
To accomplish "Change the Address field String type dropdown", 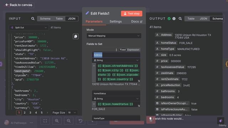I will coord(116,60).
